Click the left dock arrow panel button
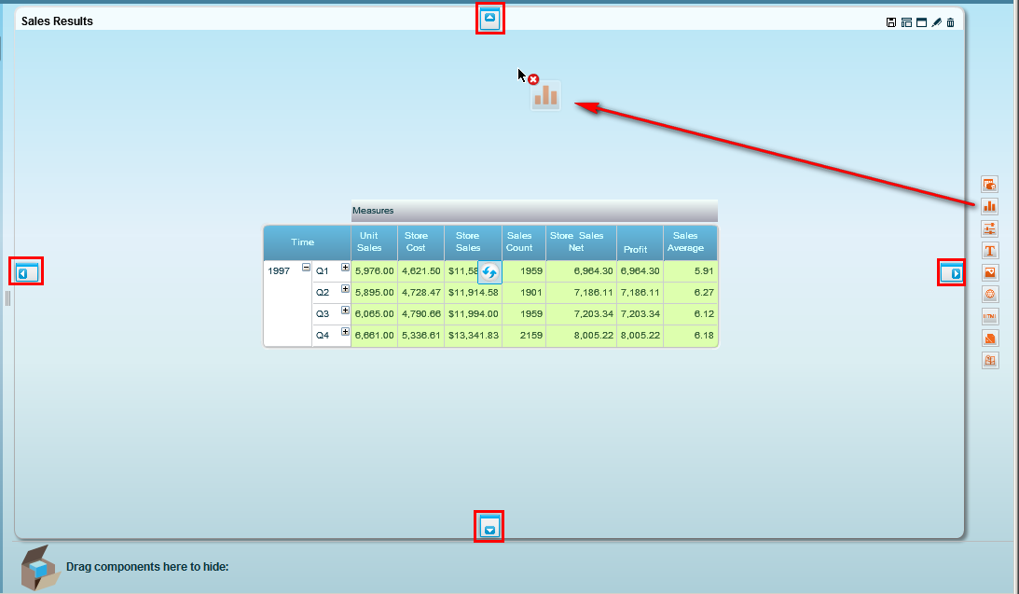This screenshot has width=1019, height=594. [27, 272]
